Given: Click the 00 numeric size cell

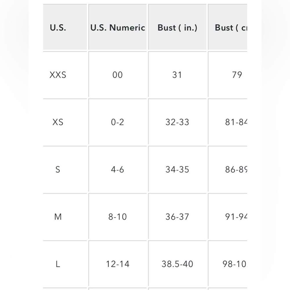Looking at the screenshot, I should point(117,74).
